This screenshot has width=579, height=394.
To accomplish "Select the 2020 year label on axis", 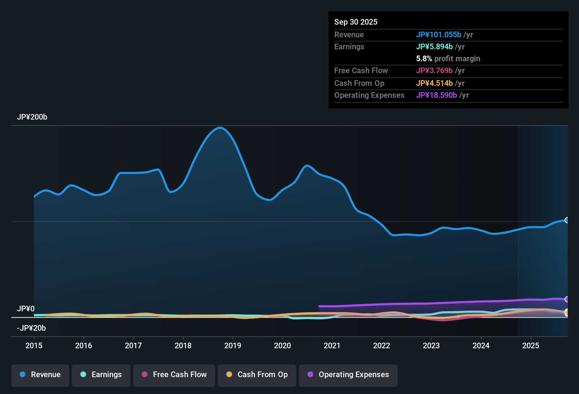I will (x=282, y=346).
